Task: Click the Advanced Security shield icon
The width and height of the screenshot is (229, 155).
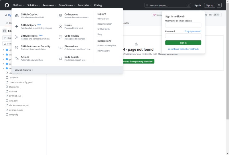Action: coord(17,48)
